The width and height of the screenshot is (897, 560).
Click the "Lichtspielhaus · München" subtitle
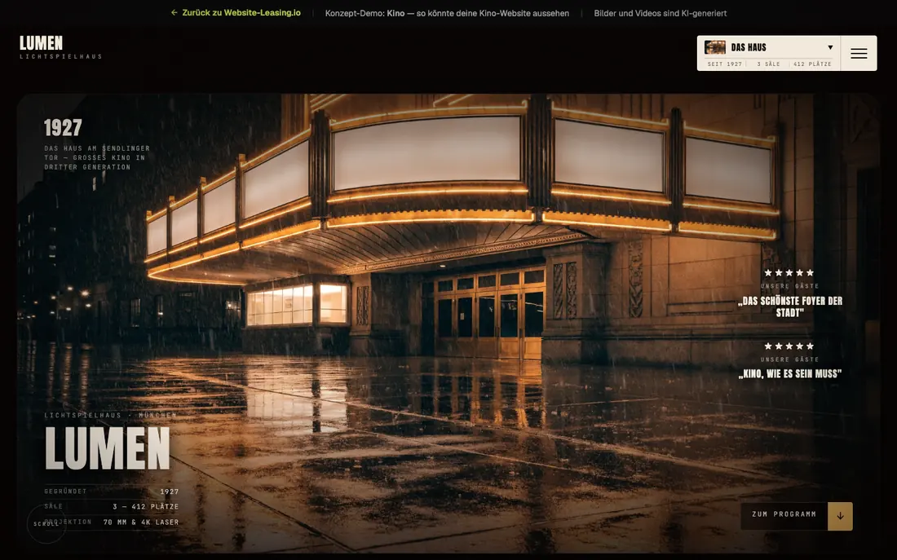tap(110, 415)
